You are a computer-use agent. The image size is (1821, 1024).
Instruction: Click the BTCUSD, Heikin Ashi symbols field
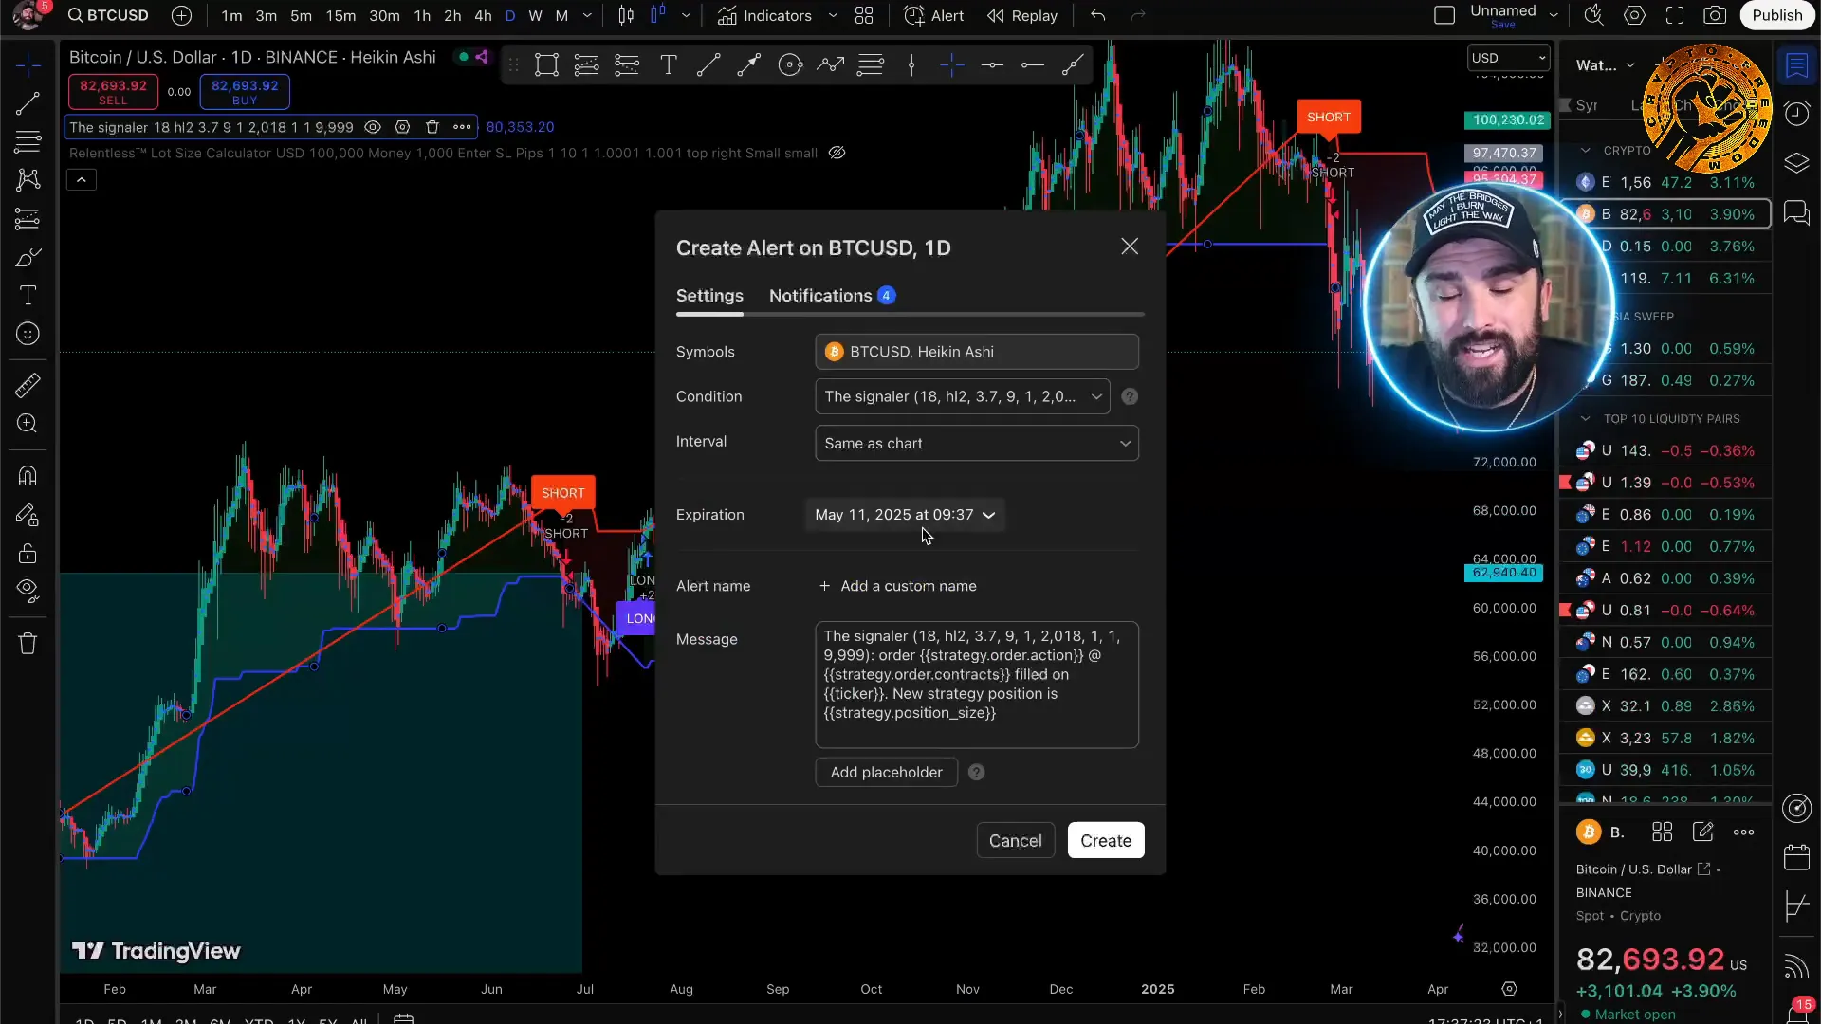[x=977, y=352]
